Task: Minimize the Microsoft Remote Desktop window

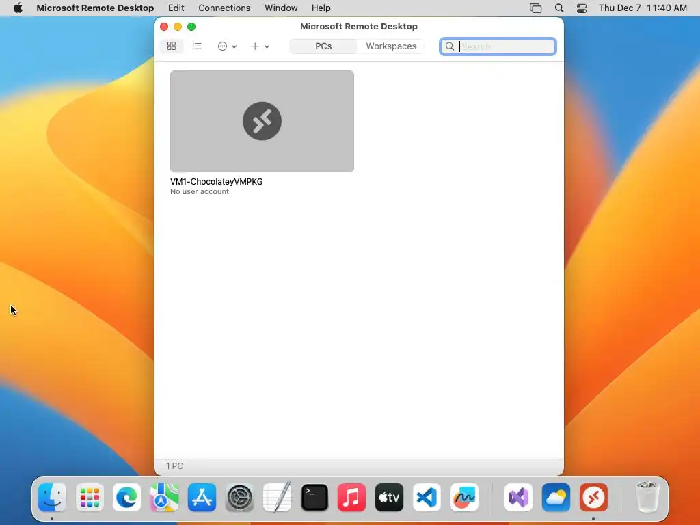Action: click(x=178, y=27)
